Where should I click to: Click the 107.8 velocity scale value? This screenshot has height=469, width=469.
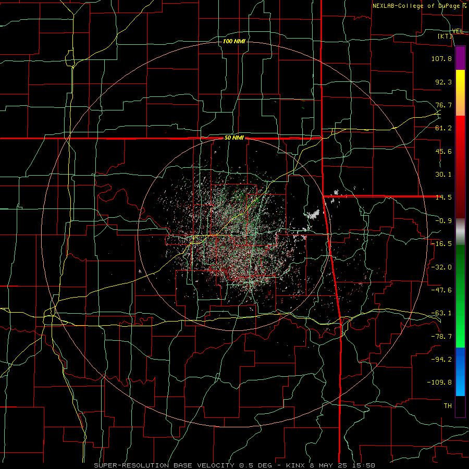(441, 58)
